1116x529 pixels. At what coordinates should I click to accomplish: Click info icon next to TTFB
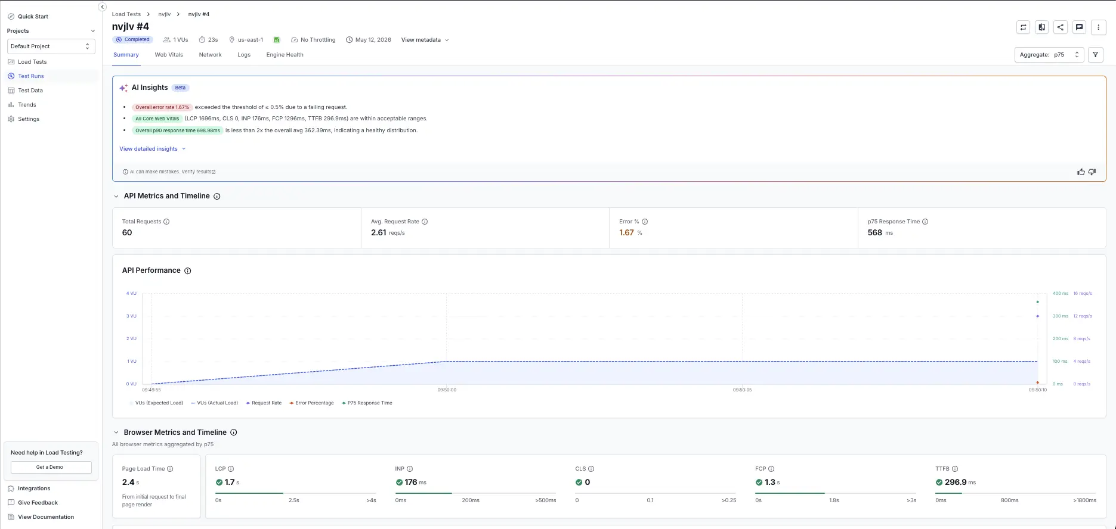point(955,469)
